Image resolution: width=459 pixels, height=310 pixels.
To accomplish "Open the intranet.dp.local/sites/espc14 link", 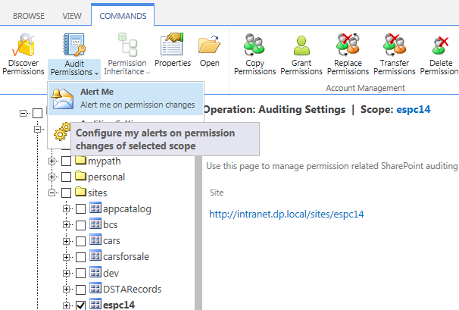I will pyautogui.click(x=286, y=214).
